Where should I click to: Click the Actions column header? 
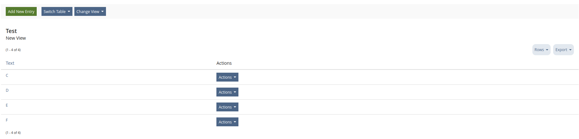(224, 63)
